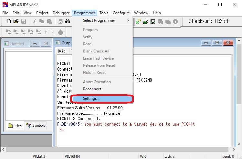Click the Hold In Reset falling-edge icon
242x159 pixels.
click(x=53, y=32)
